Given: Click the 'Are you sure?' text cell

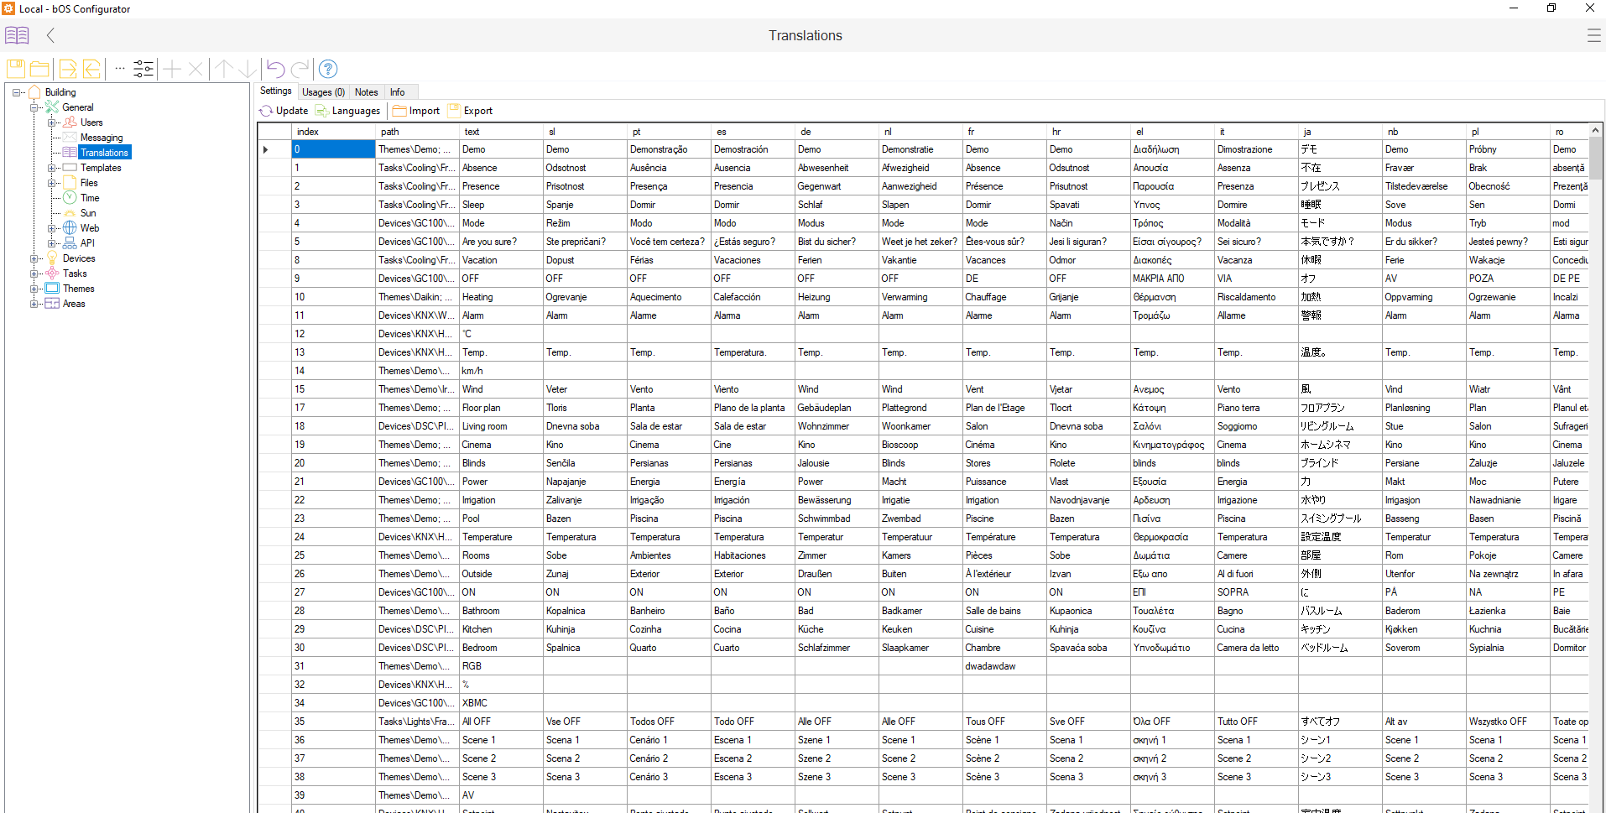Looking at the screenshot, I should (x=501, y=242).
